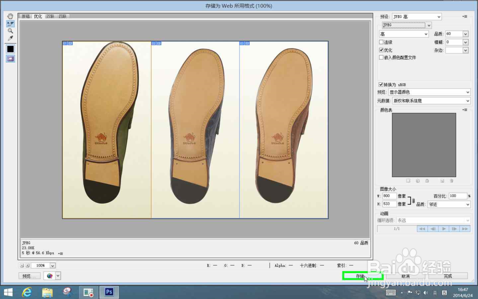This screenshot has height=299, width=478.
Task: Select slice 03 with the brown shoe
Action: point(284,130)
